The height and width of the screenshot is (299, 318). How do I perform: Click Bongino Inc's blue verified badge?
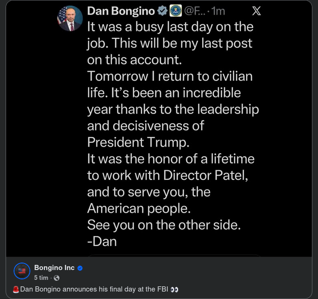(80, 268)
